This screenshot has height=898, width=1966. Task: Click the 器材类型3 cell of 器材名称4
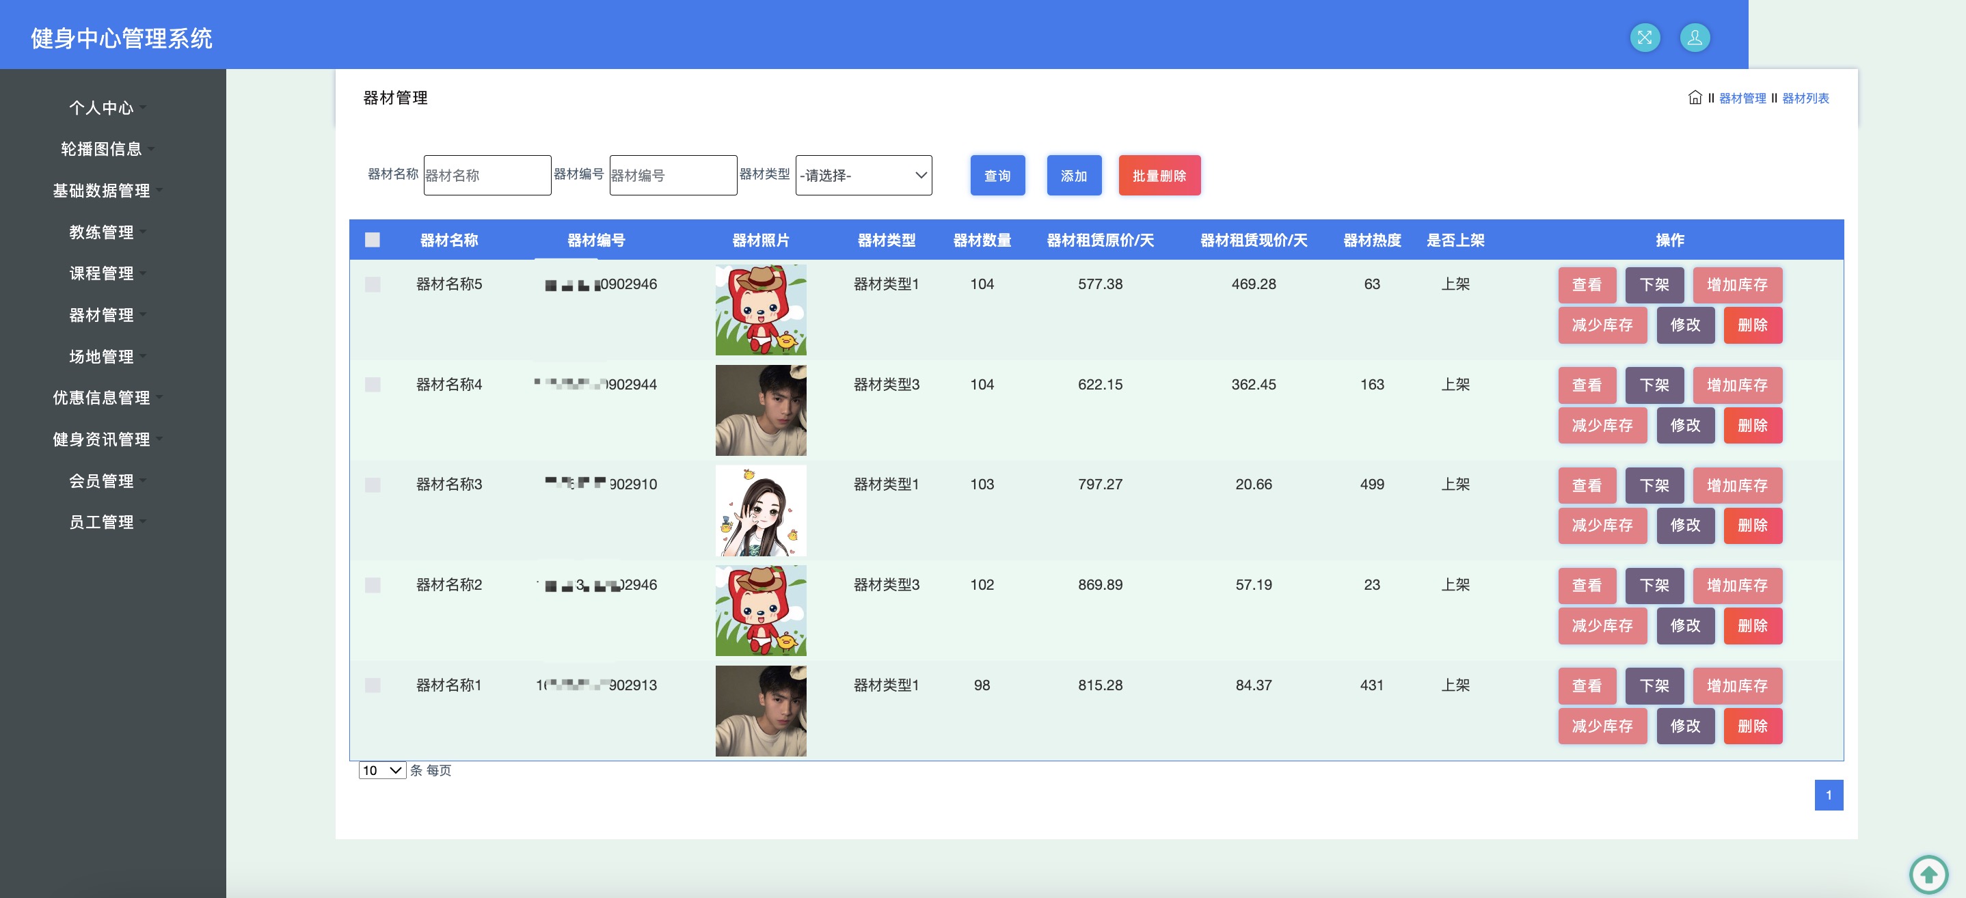(x=886, y=385)
